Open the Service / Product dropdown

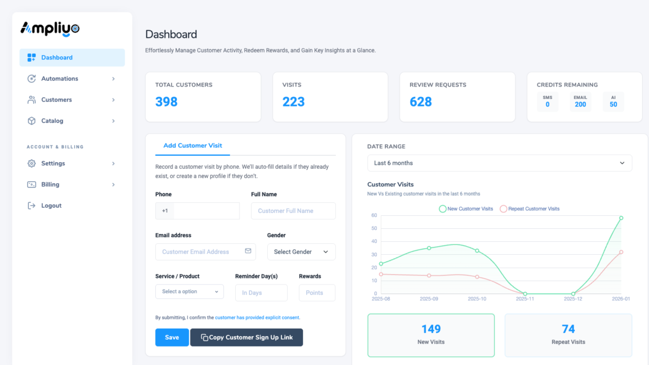[x=189, y=291]
